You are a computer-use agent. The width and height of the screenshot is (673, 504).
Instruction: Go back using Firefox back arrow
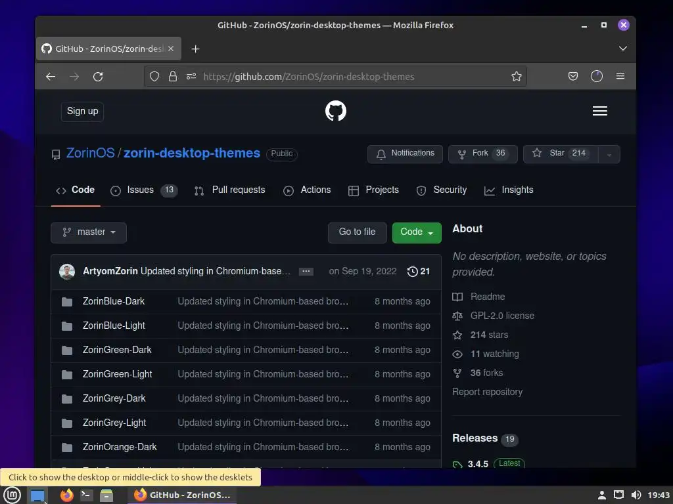(x=51, y=77)
